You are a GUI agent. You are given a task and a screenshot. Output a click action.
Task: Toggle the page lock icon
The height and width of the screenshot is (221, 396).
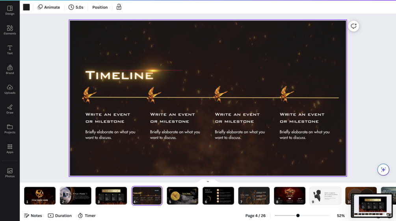tap(119, 7)
